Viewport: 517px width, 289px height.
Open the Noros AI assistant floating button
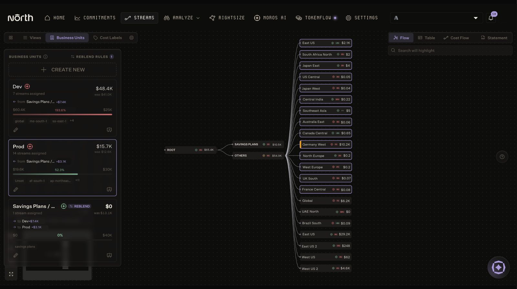(x=498, y=267)
